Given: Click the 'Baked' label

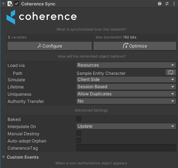Looking at the screenshot, I should pos(14,119).
